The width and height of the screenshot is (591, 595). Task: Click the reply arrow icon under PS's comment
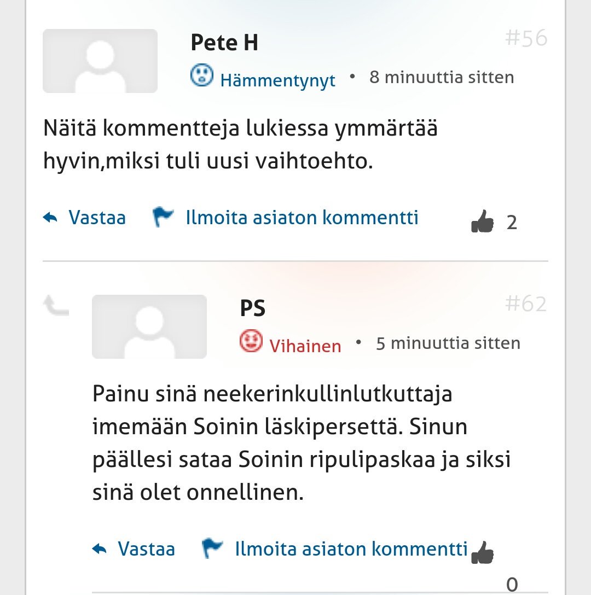[x=100, y=549]
